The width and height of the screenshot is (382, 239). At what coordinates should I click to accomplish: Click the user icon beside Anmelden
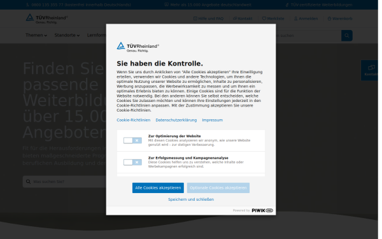(x=296, y=18)
